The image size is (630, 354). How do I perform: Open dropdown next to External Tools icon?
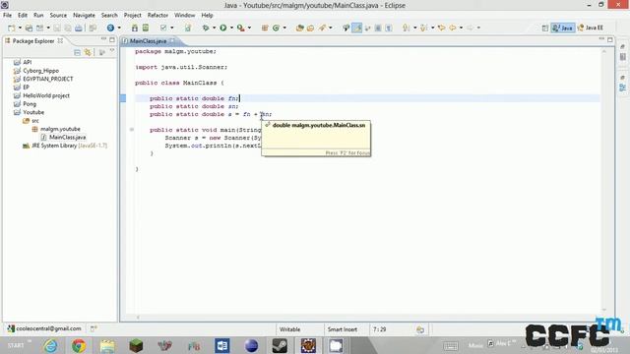tap(249, 28)
